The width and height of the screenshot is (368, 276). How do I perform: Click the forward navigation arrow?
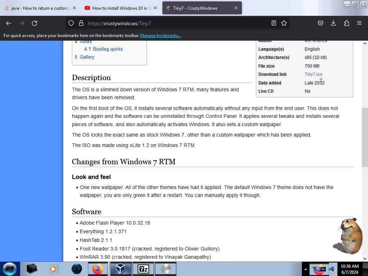coord(22,23)
